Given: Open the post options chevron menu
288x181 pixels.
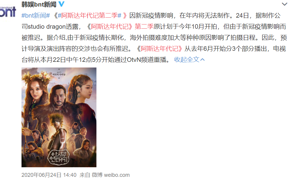Looking at the screenshot, I should [284, 4].
